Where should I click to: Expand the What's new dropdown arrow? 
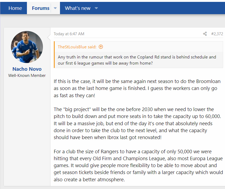click(96, 8)
